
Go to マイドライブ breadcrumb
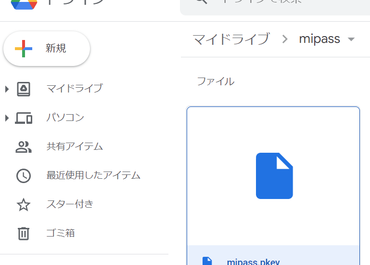click(x=231, y=39)
